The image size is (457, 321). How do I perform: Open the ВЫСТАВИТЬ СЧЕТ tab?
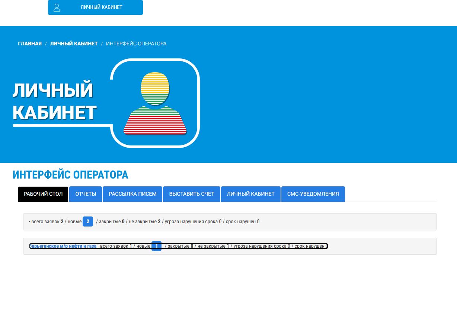click(192, 194)
